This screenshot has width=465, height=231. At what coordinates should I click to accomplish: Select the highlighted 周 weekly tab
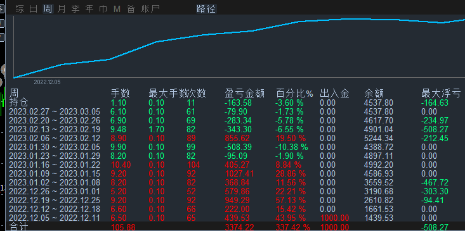pos(48,9)
